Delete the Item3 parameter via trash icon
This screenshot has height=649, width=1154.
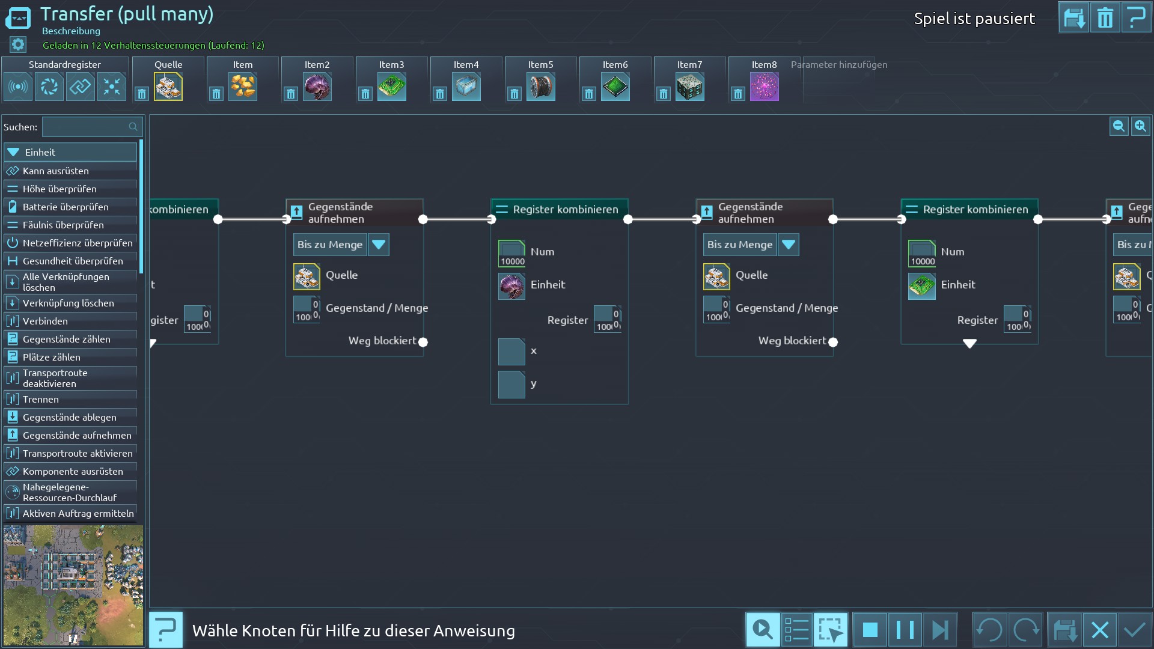365,94
